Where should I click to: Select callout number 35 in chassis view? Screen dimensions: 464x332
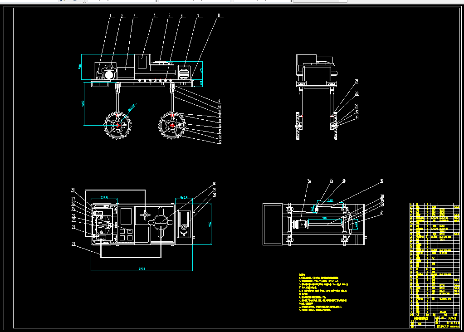(x=331, y=181)
